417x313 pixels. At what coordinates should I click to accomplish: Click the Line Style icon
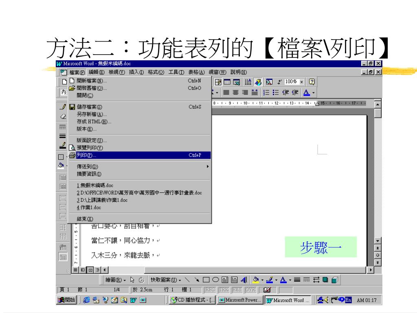tap(297, 280)
